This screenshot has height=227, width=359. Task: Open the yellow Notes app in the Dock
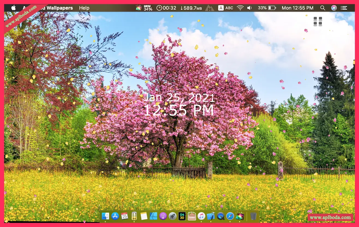tap(144, 216)
